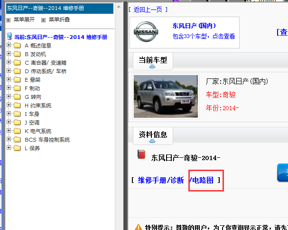Click the folder icon next to I 车身
288x230 pixels.
[x=17, y=114]
